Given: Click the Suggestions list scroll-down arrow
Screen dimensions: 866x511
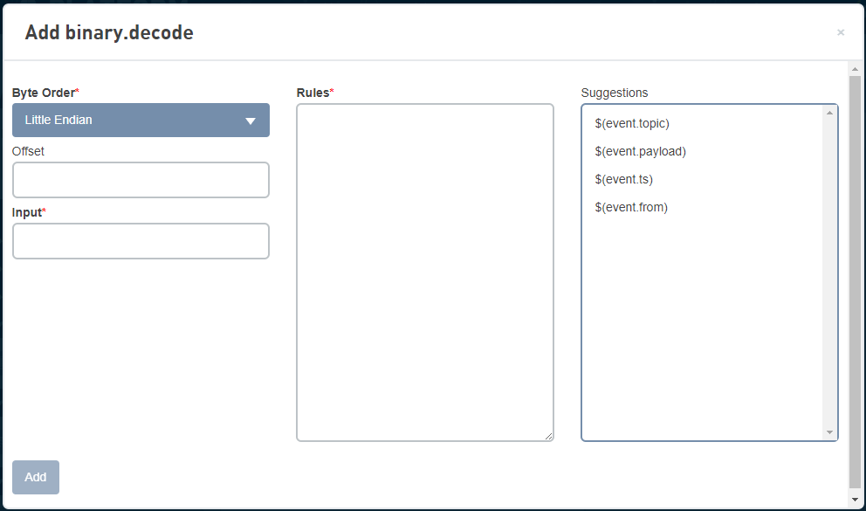Looking at the screenshot, I should point(829,432).
